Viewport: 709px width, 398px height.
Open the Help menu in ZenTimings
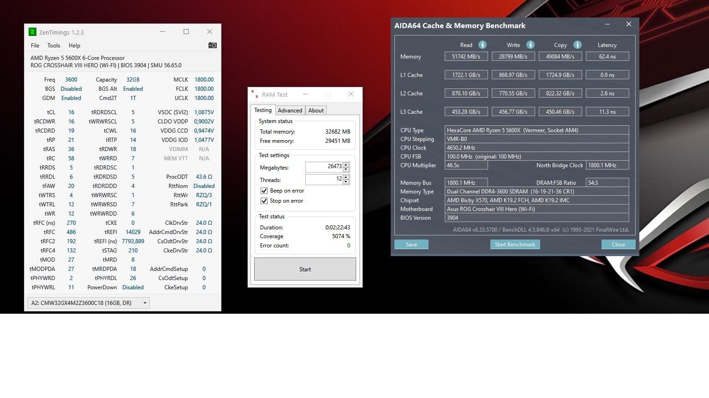(x=74, y=46)
